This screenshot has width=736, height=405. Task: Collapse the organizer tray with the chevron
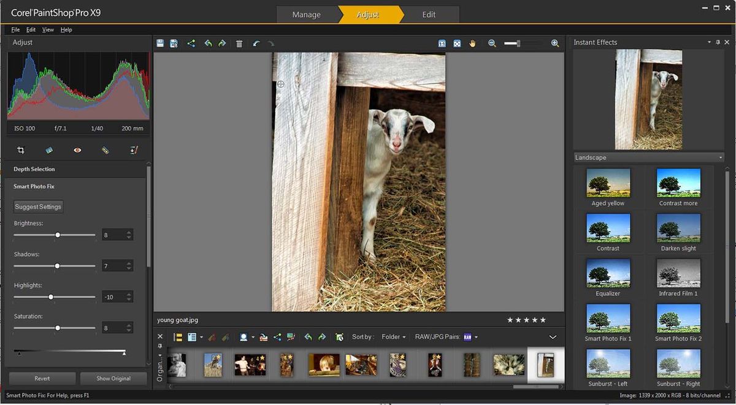pyautogui.click(x=553, y=336)
